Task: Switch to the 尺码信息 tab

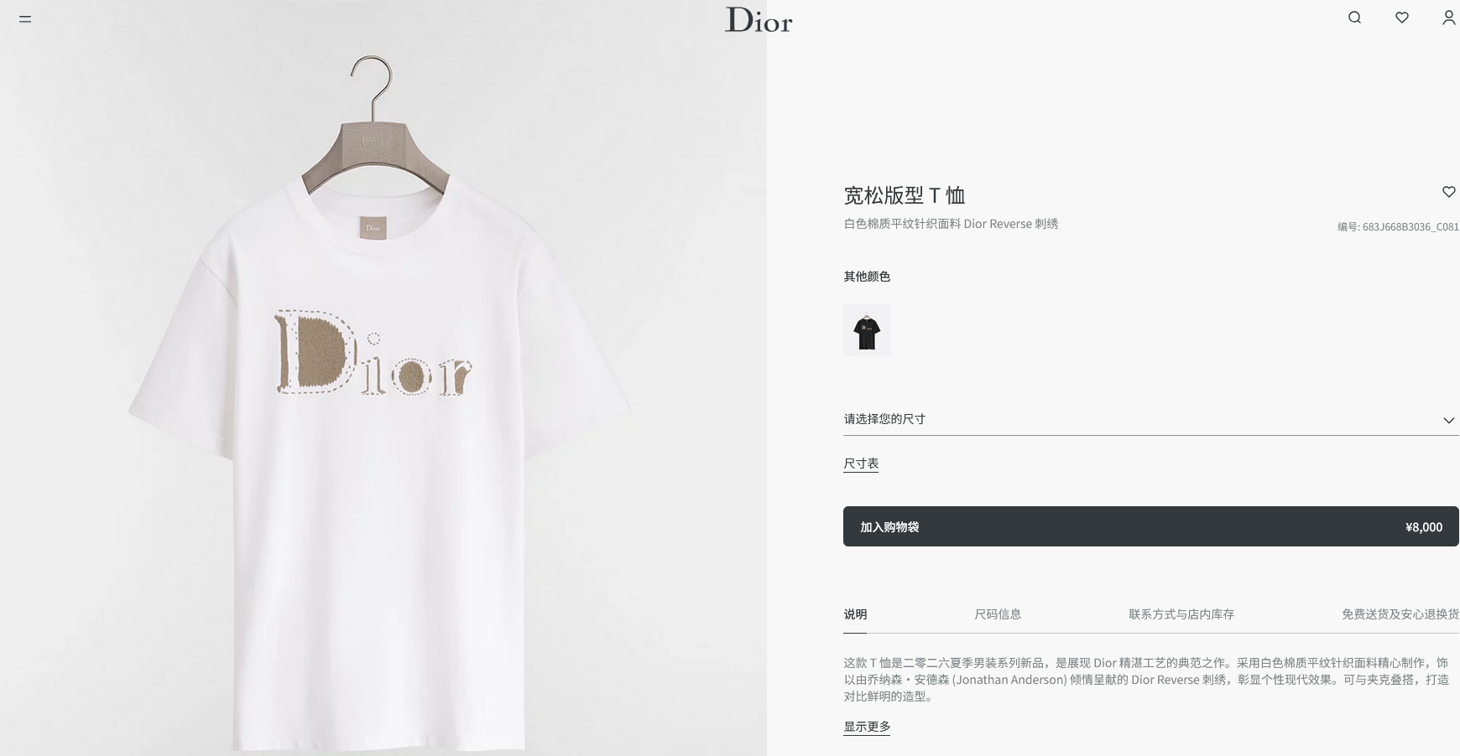Action: tap(998, 614)
